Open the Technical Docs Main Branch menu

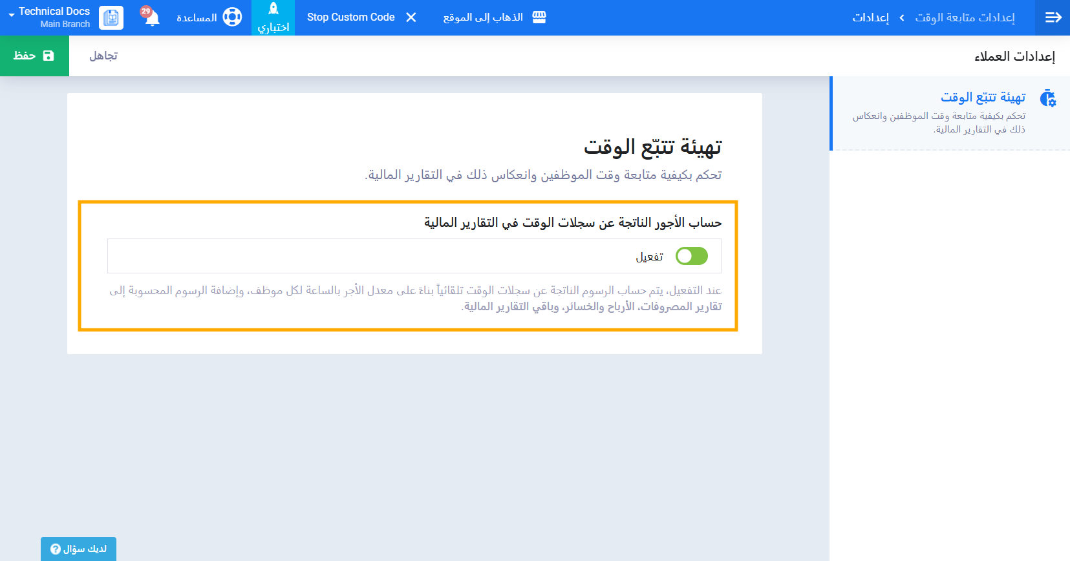pyautogui.click(x=54, y=17)
